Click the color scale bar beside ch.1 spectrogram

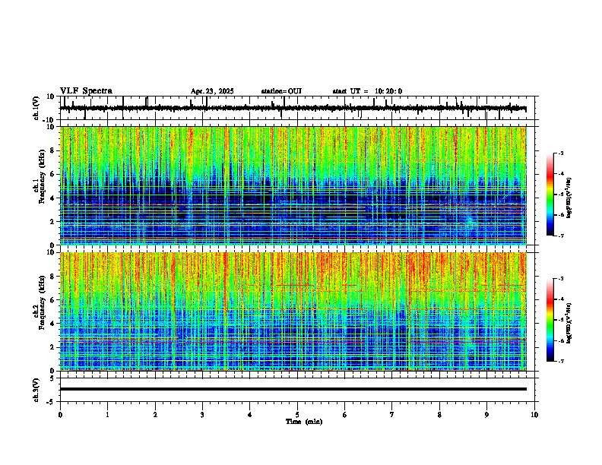point(550,195)
